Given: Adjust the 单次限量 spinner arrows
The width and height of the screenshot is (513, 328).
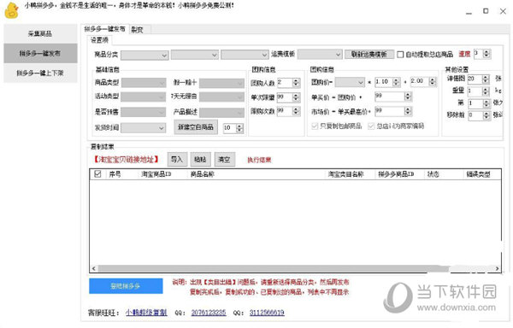Looking at the screenshot, I should [296, 97].
